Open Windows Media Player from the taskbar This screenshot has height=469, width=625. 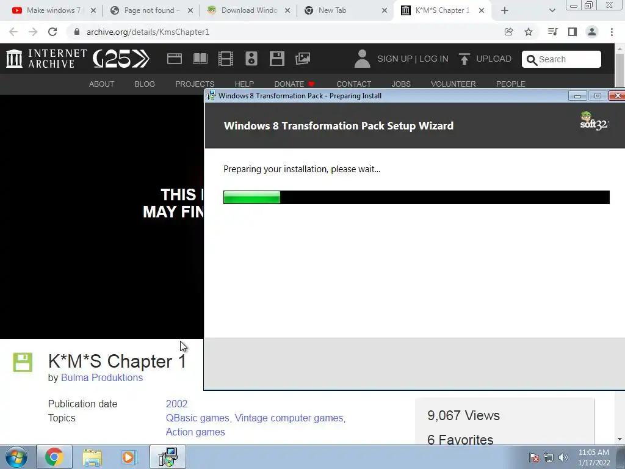(x=129, y=457)
